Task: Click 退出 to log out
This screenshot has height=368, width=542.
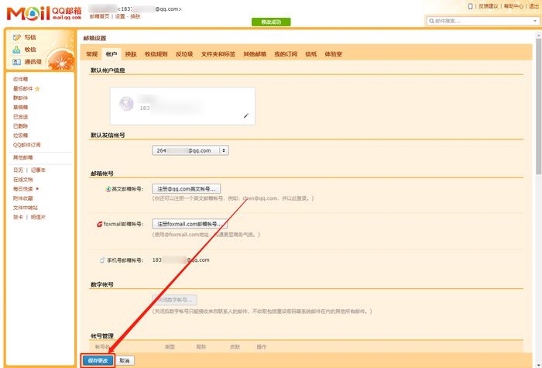Action: tap(533, 6)
